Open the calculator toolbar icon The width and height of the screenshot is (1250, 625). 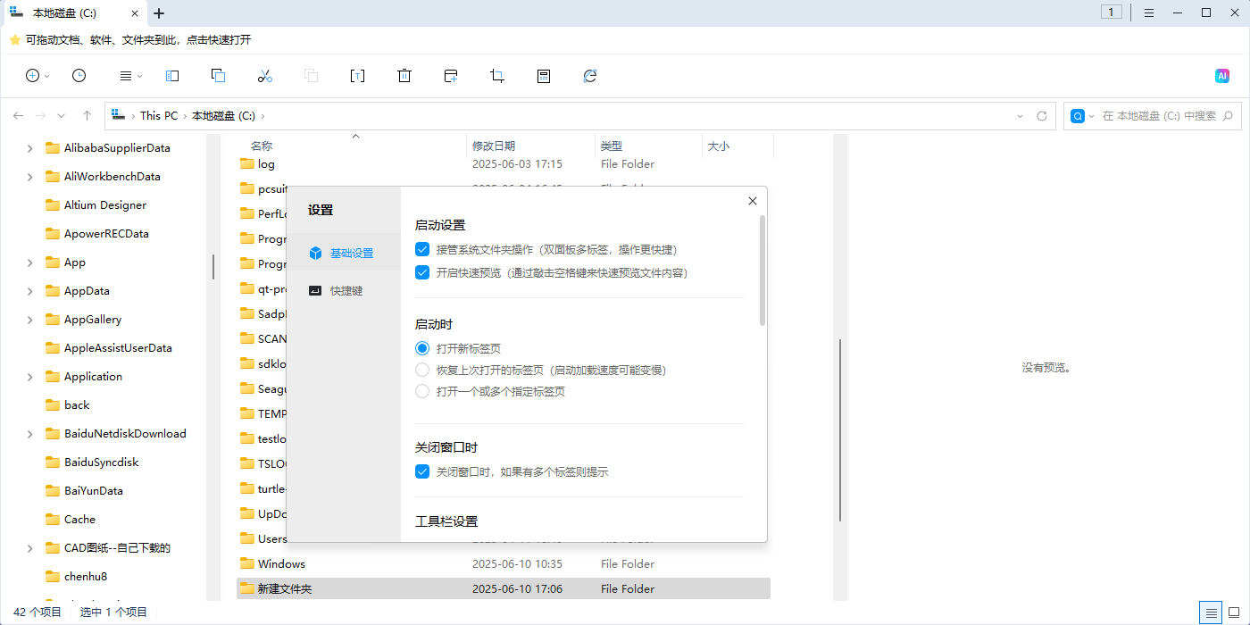pyautogui.click(x=544, y=76)
